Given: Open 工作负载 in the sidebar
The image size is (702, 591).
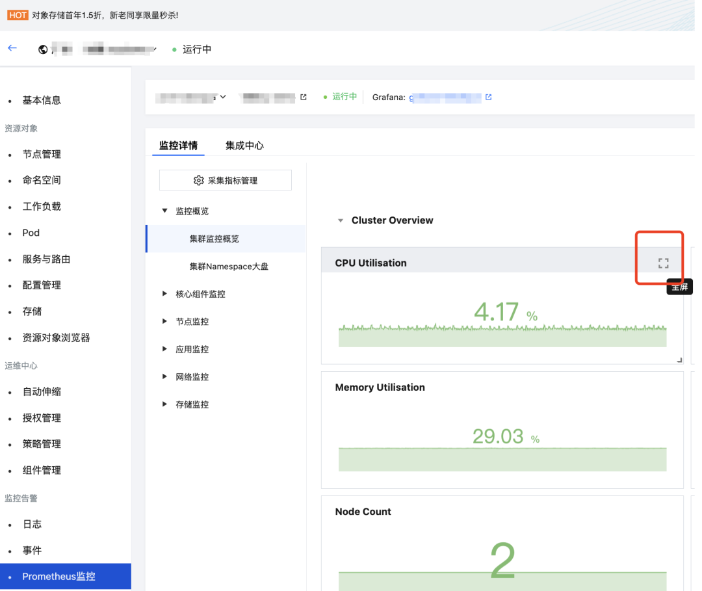Looking at the screenshot, I should coord(42,206).
